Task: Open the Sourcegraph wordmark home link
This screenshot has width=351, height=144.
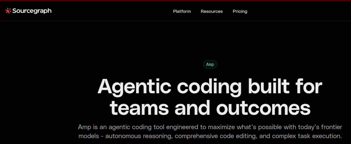Action: [x=32, y=11]
